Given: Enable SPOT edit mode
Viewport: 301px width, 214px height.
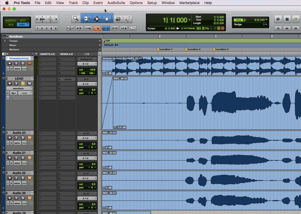Looking at the screenshot, I should 23,20.
